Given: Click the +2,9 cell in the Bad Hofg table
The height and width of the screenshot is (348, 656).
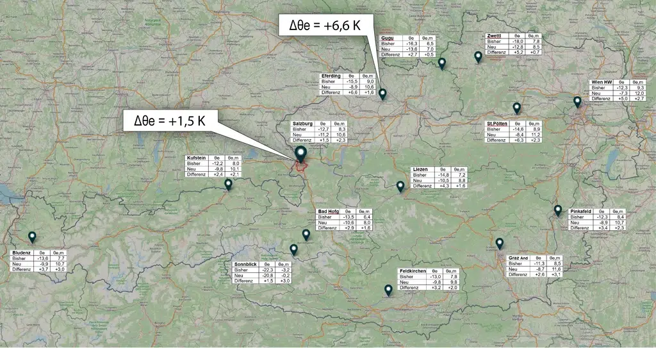Looking at the screenshot, I should tap(348, 228).
